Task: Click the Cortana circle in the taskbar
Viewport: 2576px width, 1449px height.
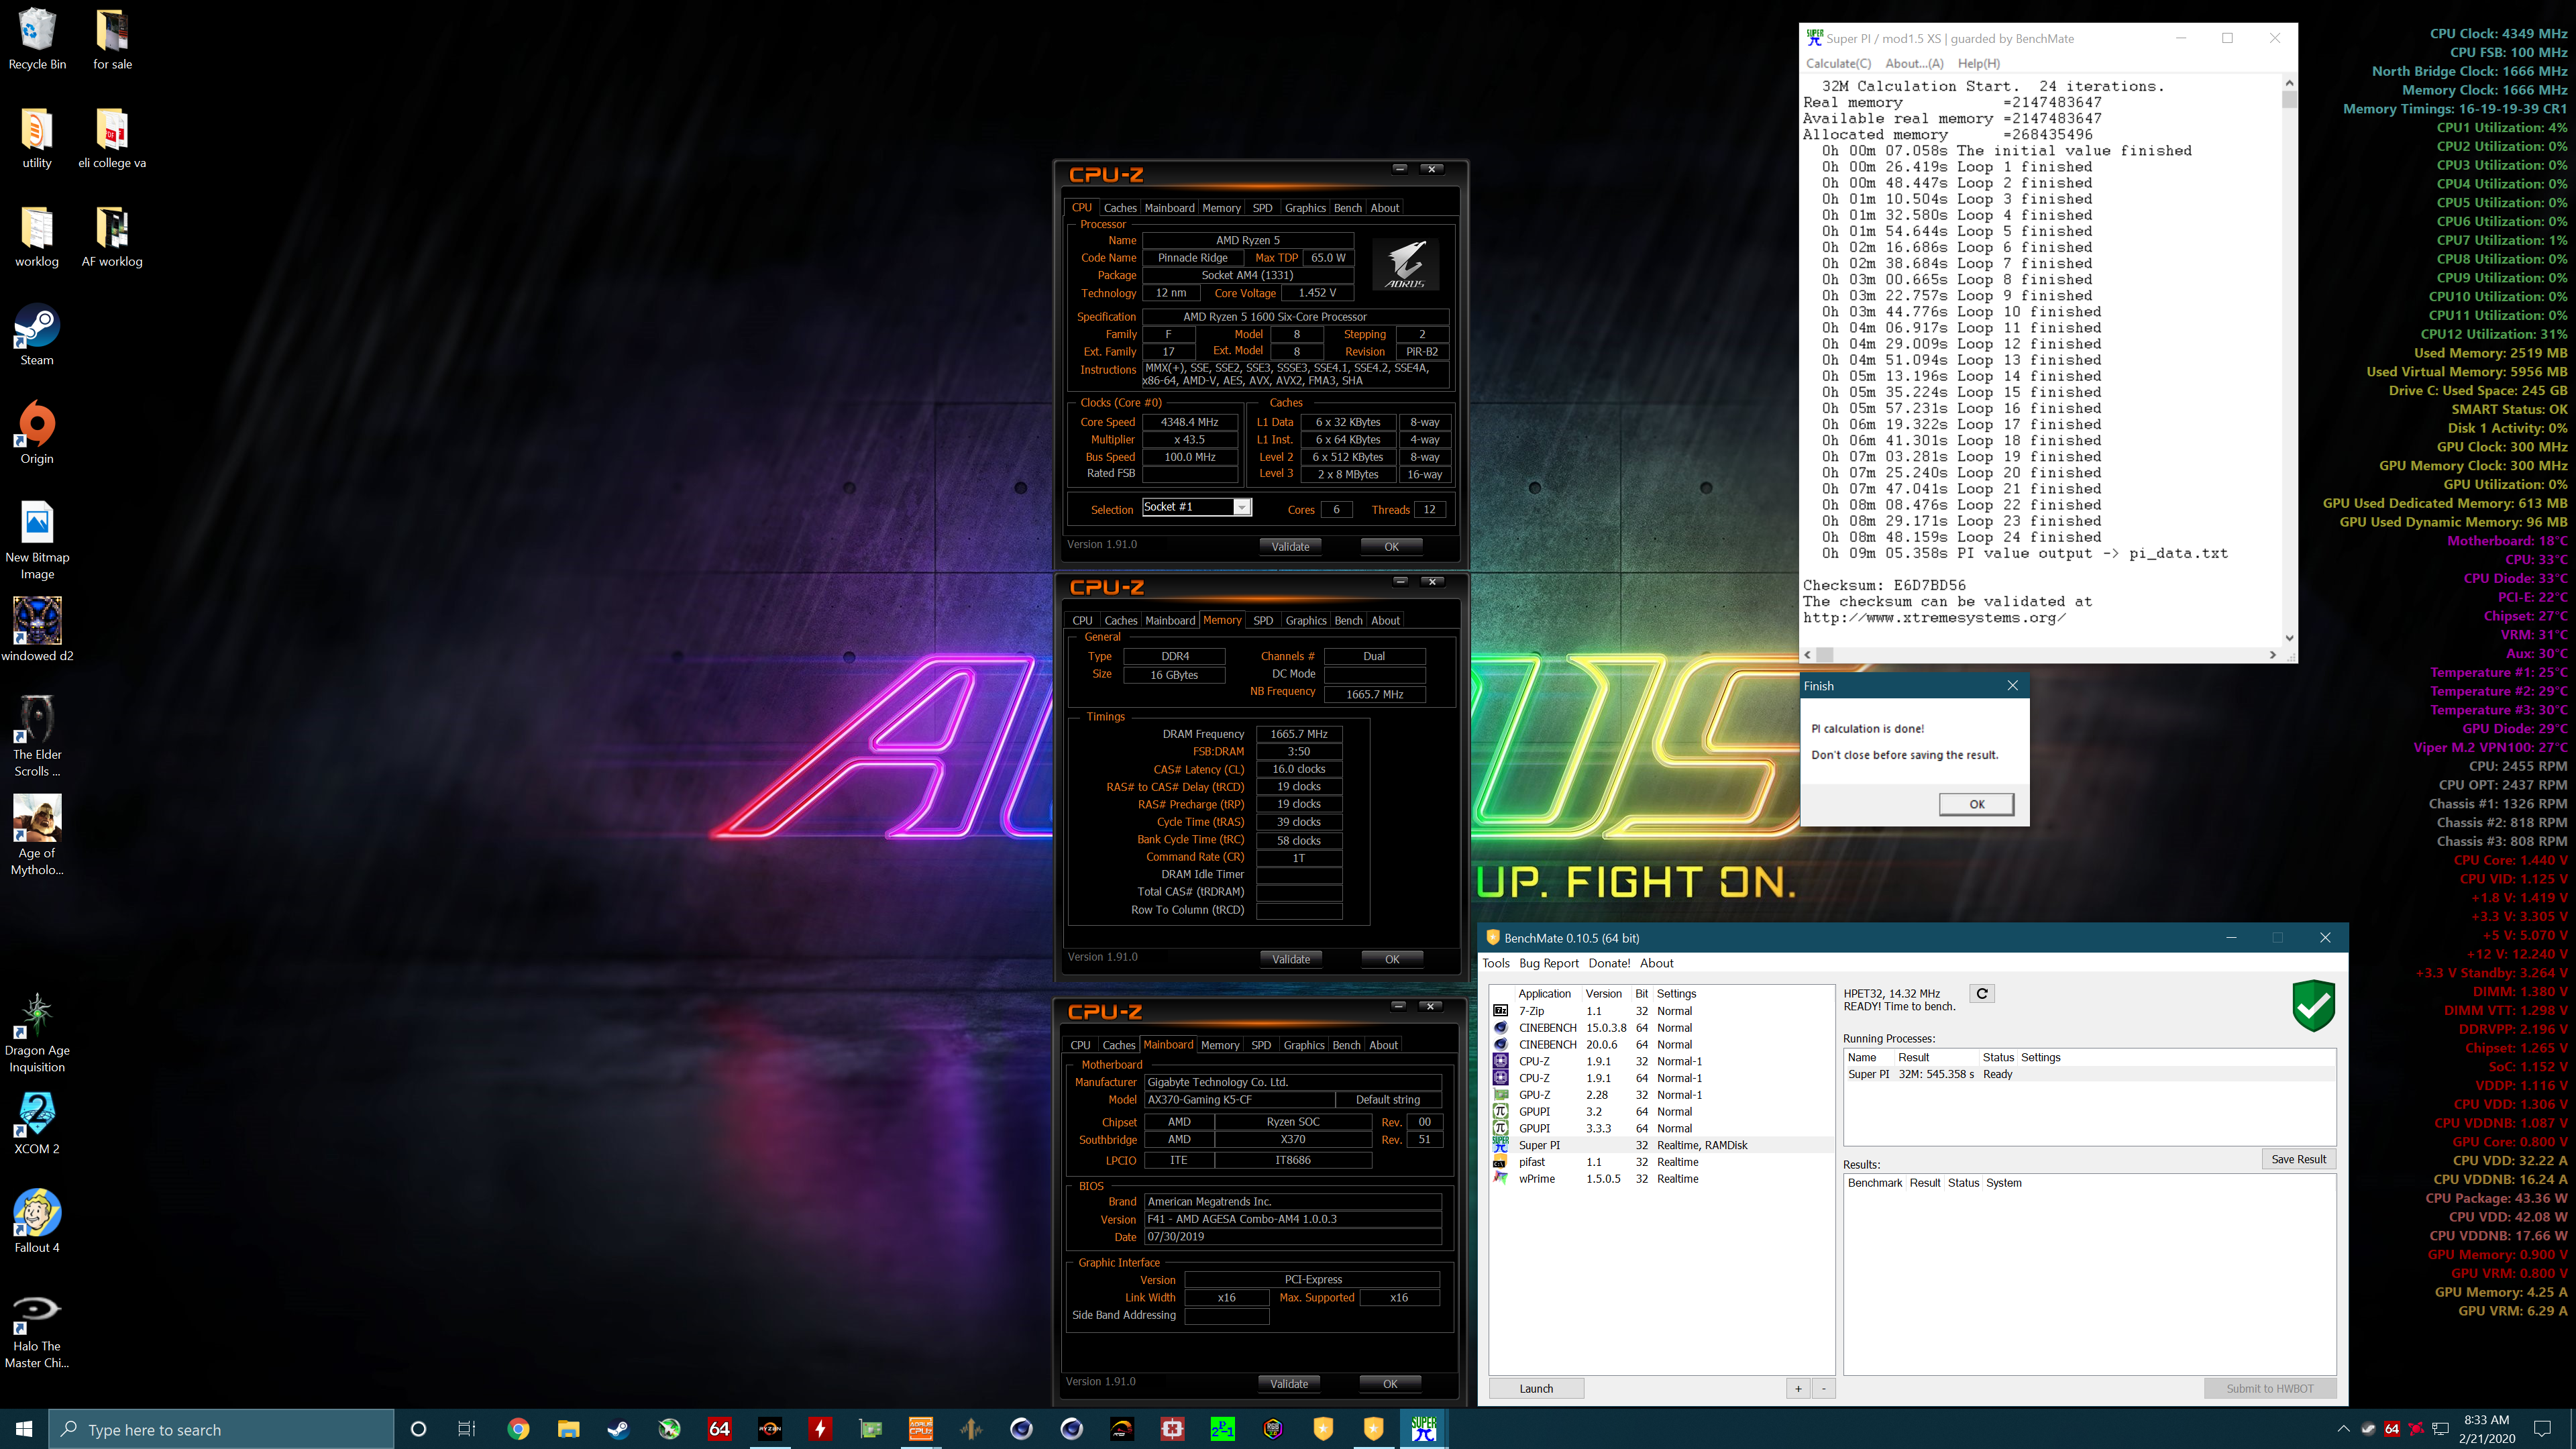Action: [418, 1429]
